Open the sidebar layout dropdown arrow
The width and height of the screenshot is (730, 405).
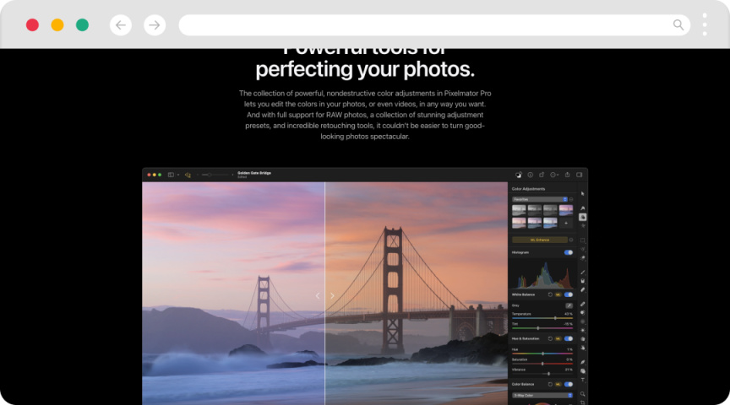[x=177, y=175]
